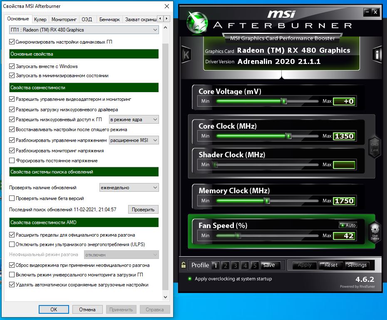Image resolution: width=387 pixels, height=320 pixels.
Task: Switch to the Основные tab
Action: [x=18, y=19]
